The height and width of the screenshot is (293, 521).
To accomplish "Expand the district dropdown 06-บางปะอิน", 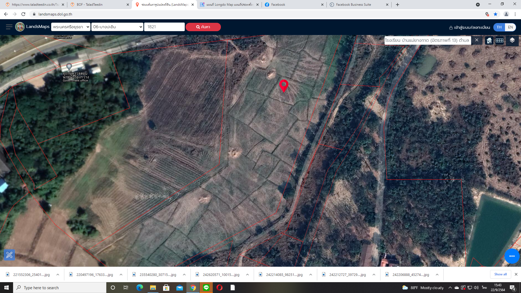I will click(117, 27).
